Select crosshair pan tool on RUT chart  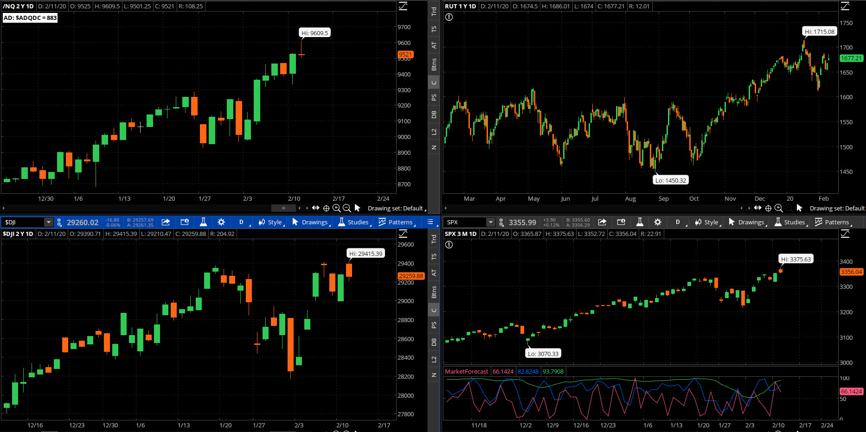click(x=768, y=208)
